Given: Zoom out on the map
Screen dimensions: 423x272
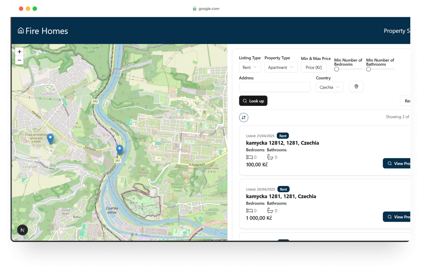Looking at the screenshot, I should coord(19,60).
